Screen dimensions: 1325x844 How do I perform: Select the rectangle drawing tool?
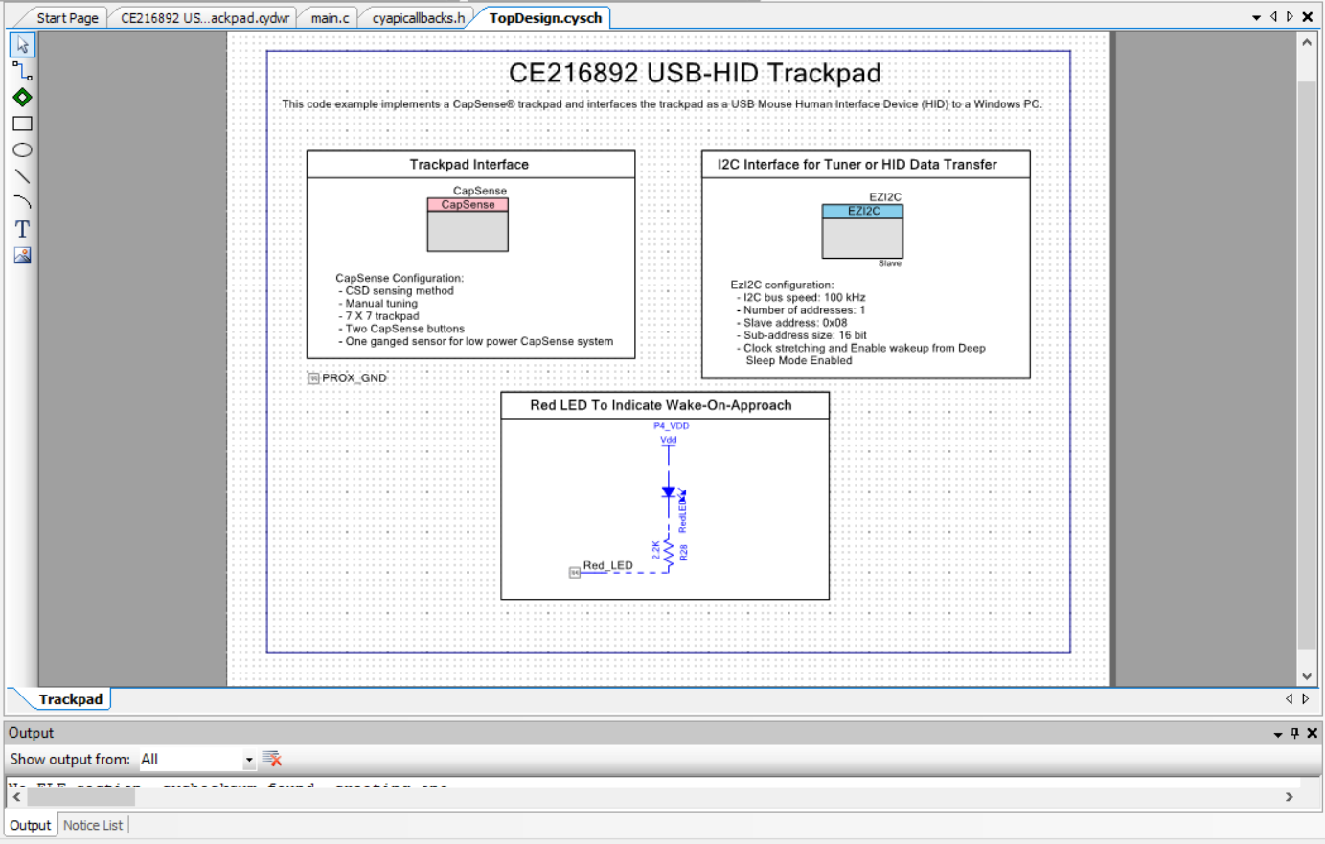(x=21, y=123)
